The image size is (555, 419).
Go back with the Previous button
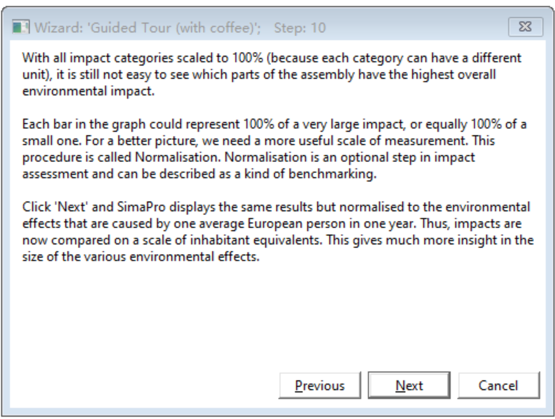(320, 385)
